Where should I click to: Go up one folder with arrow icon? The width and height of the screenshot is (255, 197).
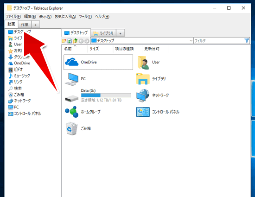coord(75,41)
